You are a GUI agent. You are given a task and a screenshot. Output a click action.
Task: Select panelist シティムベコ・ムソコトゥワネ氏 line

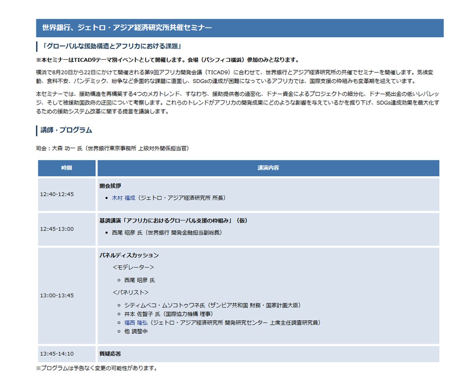(x=212, y=305)
